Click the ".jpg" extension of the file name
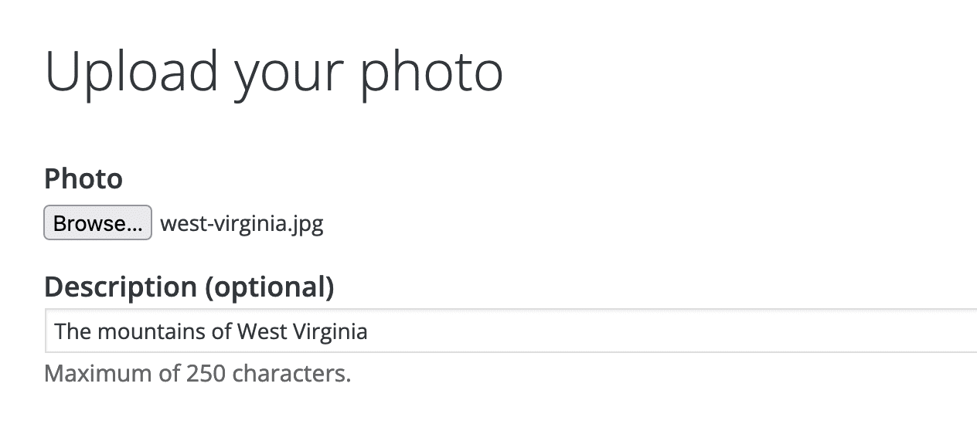 coord(307,225)
